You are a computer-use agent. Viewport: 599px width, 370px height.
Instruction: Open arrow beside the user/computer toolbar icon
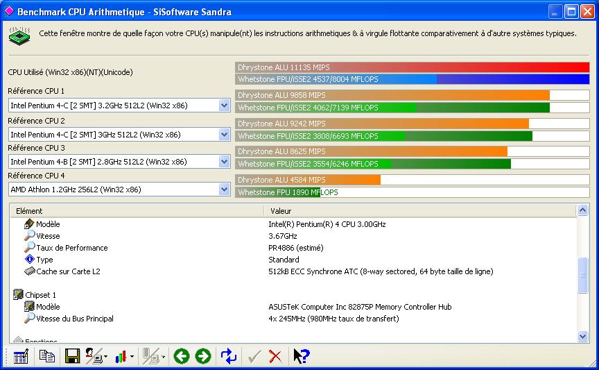pos(106,357)
